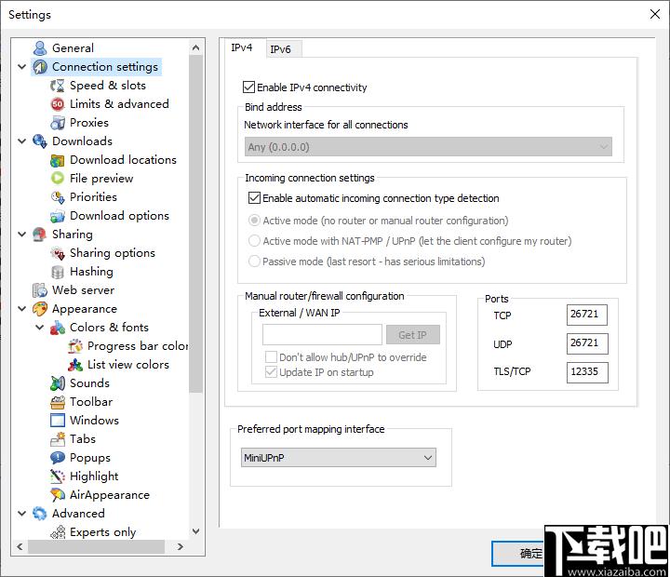Viewport: 670px width, 577px height.
Task: Toggle automatic incoming connection type detection
Action: click(254, 198)
